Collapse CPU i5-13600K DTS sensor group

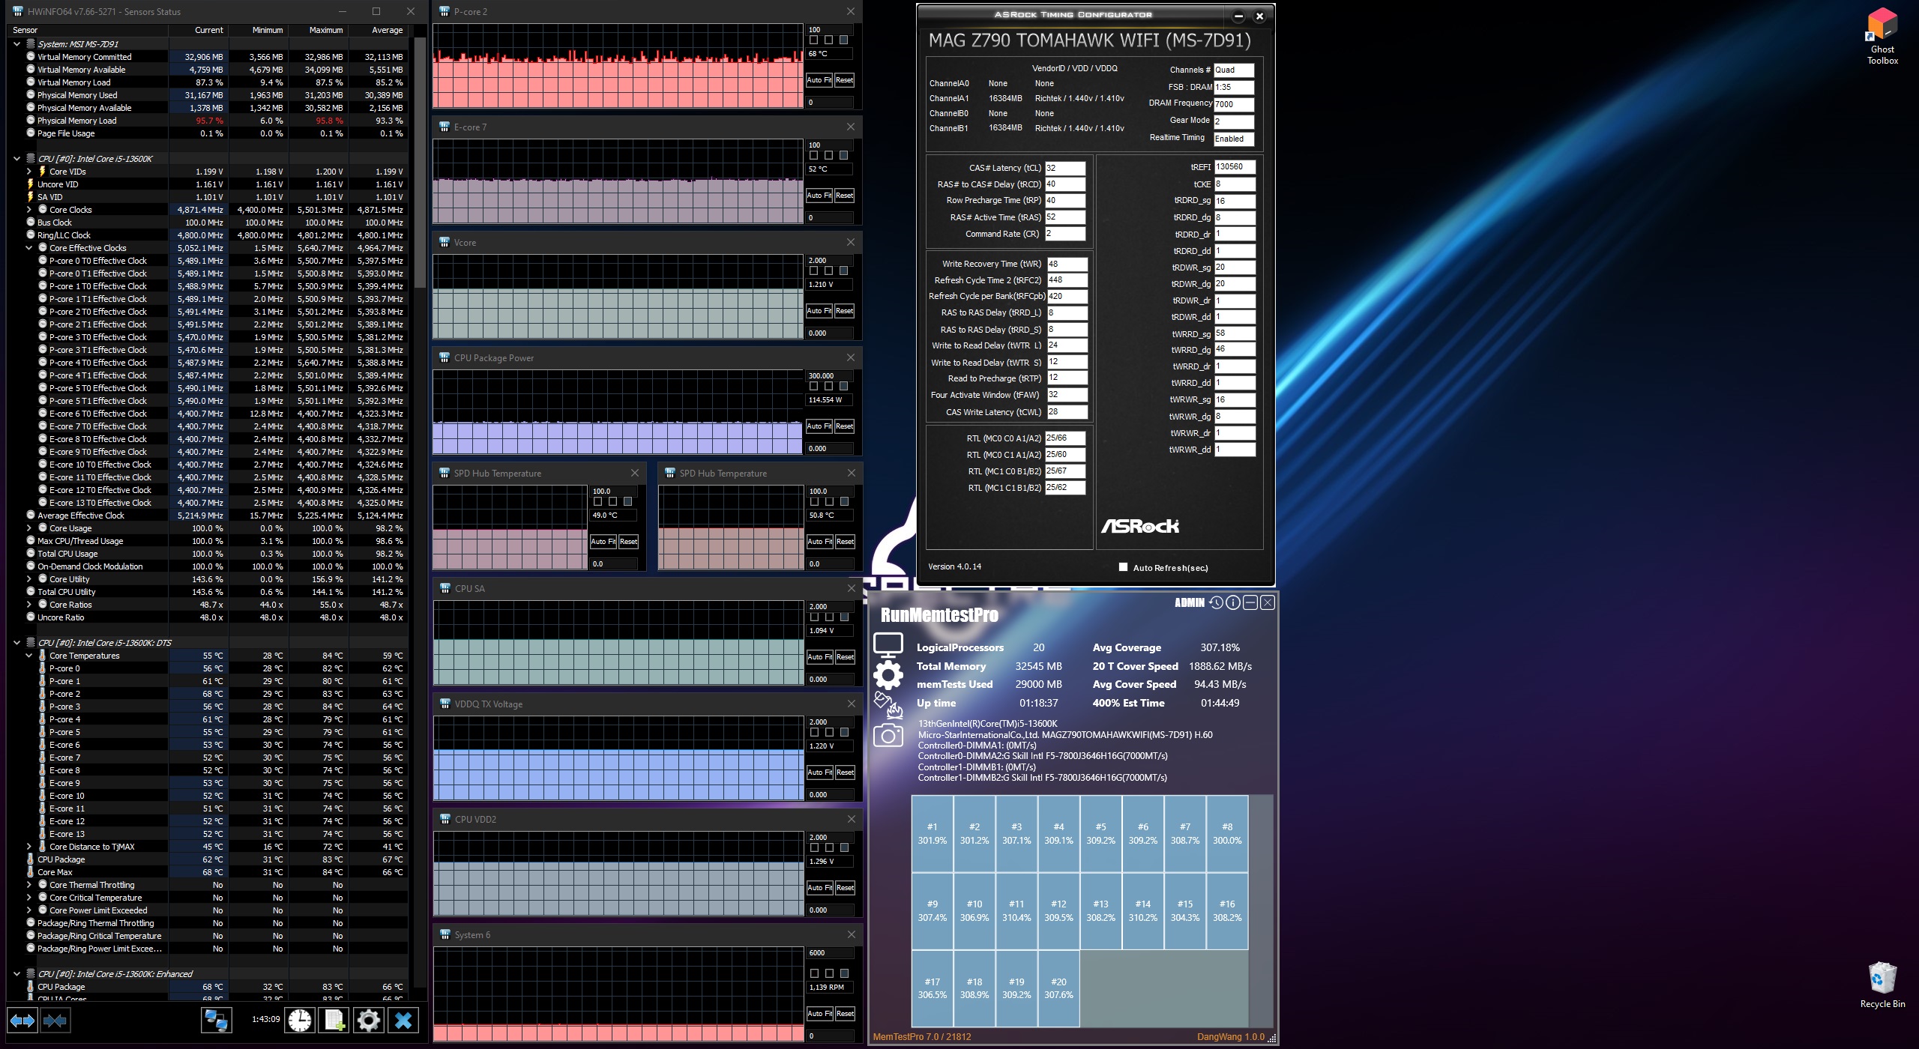tap(16, 643)
